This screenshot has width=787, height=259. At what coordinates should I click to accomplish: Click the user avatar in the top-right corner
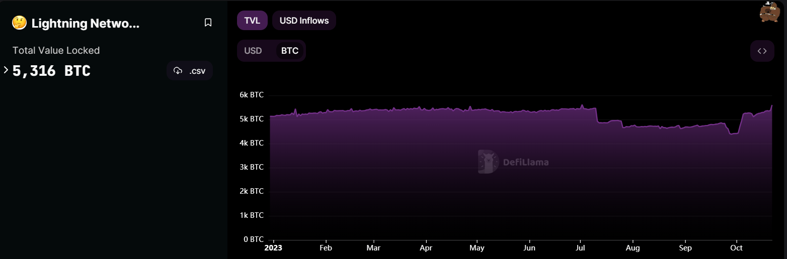tap(769, 12)
